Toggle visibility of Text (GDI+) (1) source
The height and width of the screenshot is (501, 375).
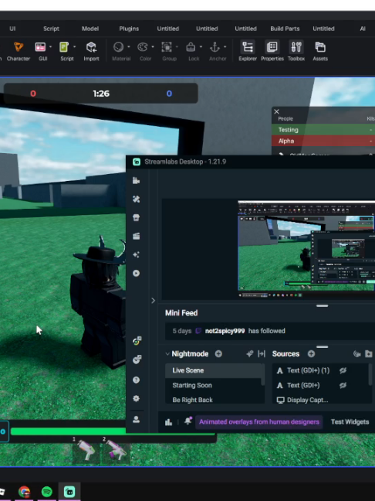pyautogui.click(x=343, y=370)
